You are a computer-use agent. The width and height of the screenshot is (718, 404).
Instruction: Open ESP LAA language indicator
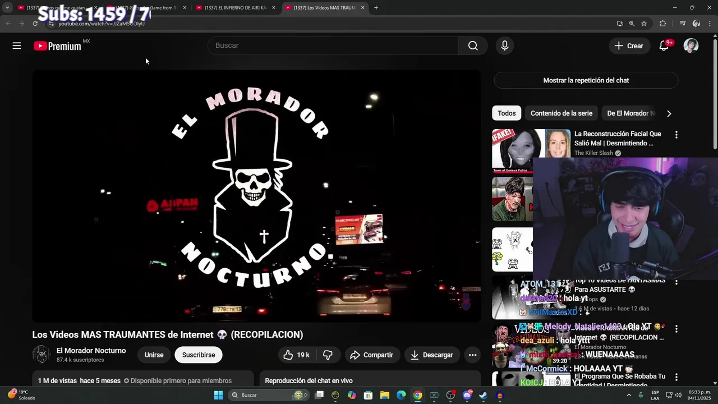point(655,395)
